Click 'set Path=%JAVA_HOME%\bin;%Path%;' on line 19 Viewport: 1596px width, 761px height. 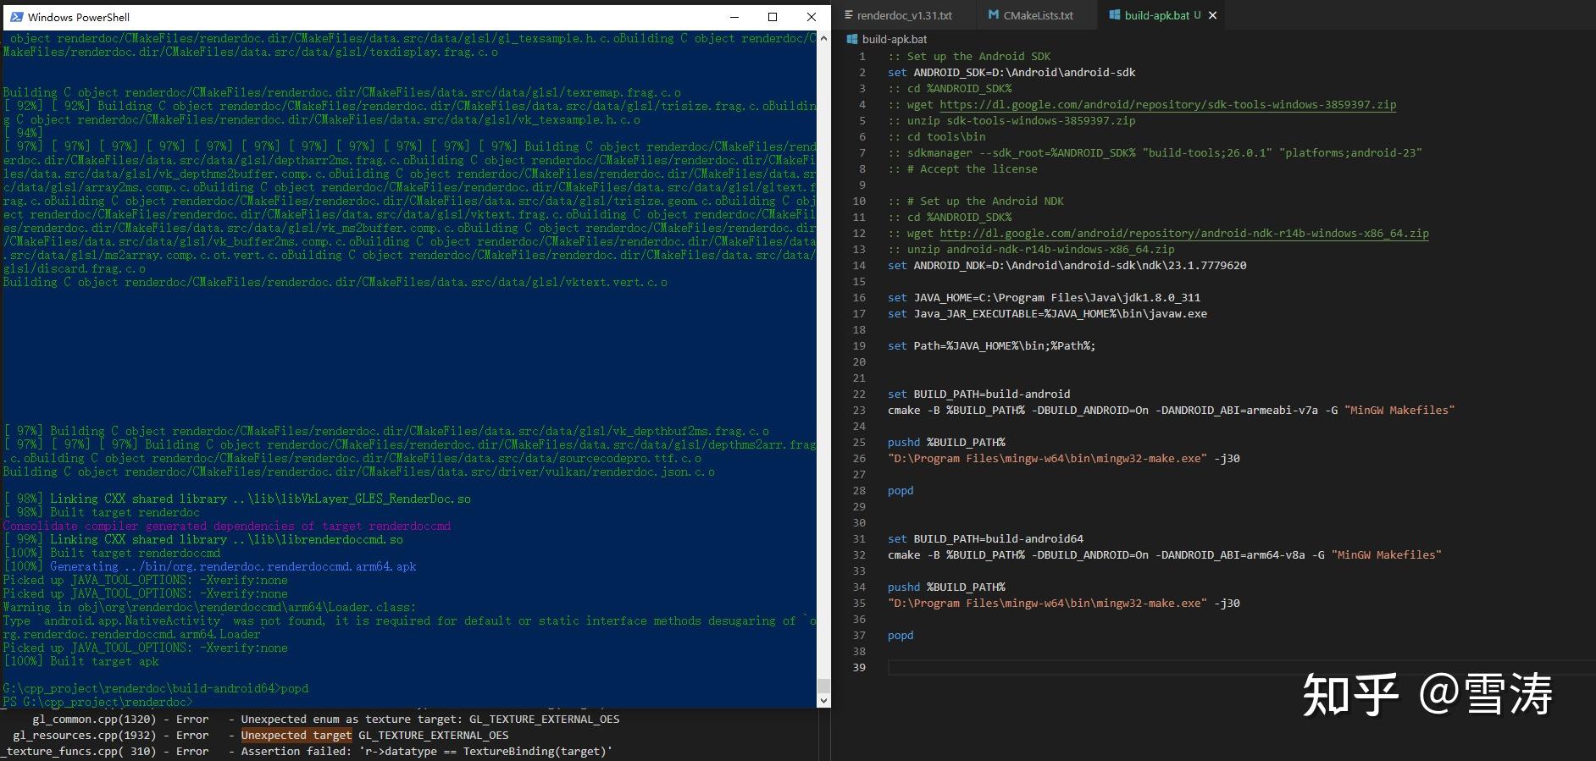(x=991, y=346)
